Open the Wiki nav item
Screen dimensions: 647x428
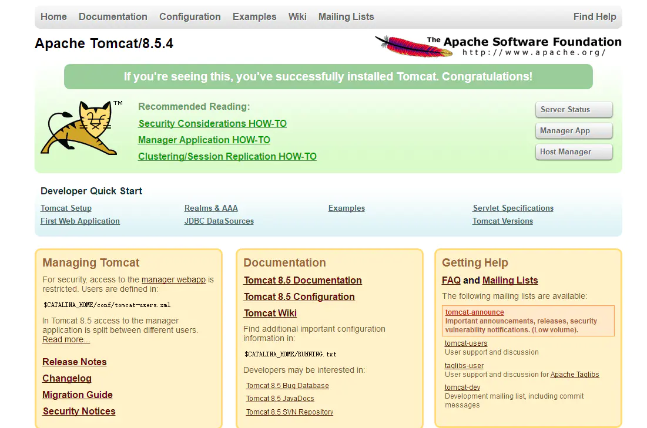(297, 16)
